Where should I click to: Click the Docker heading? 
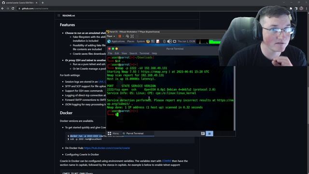coord(66,113)
